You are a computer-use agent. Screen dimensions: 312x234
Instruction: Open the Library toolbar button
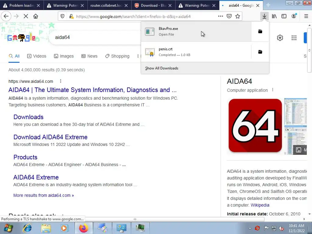[274, 16]
